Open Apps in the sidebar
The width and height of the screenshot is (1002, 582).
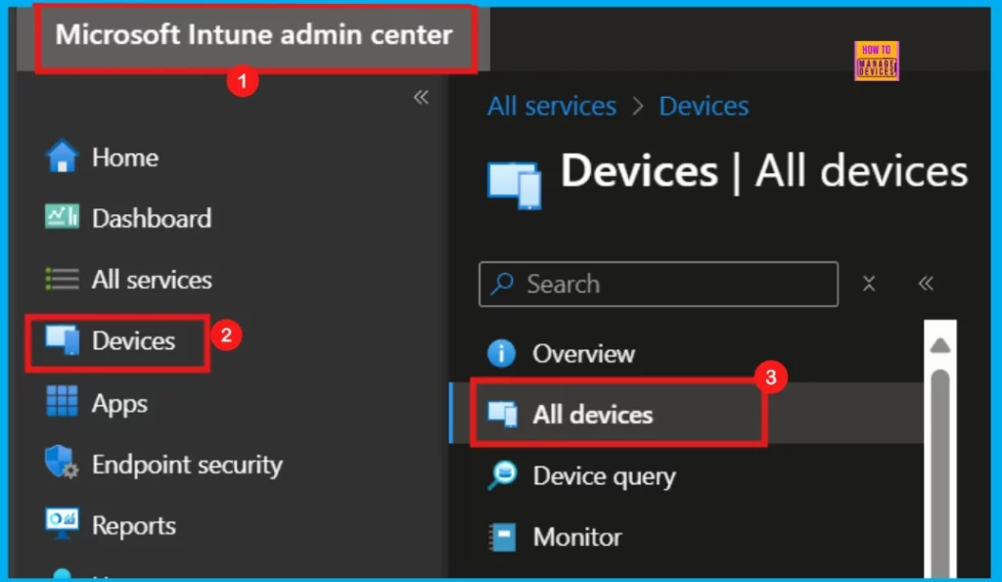point(119,403)
